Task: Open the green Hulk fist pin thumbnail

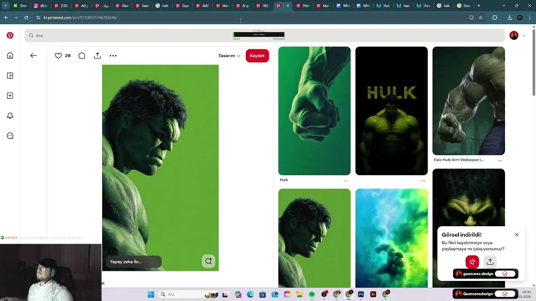Action: click(x=314, y=111)
